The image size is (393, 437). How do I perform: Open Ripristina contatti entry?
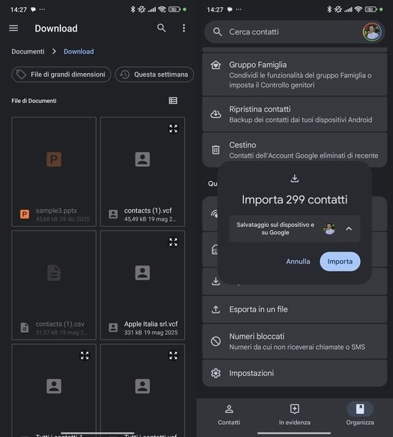coord(295,114)
